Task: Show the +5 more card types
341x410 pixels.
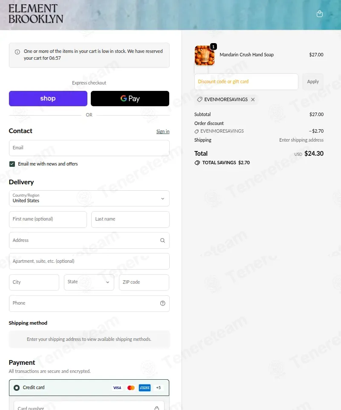Action: click(158, 388)
